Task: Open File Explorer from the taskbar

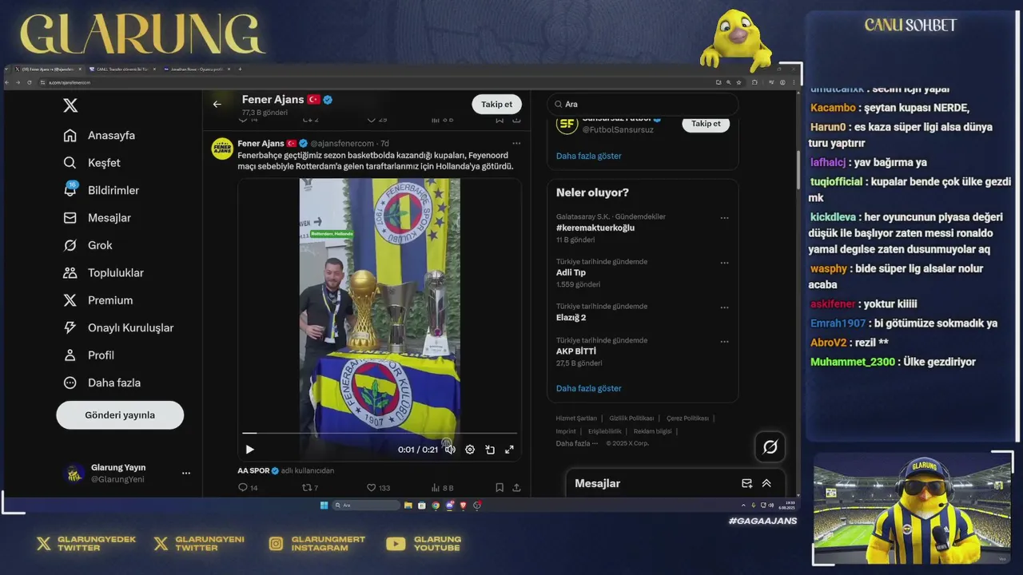Action: click(x=408, y=506)
